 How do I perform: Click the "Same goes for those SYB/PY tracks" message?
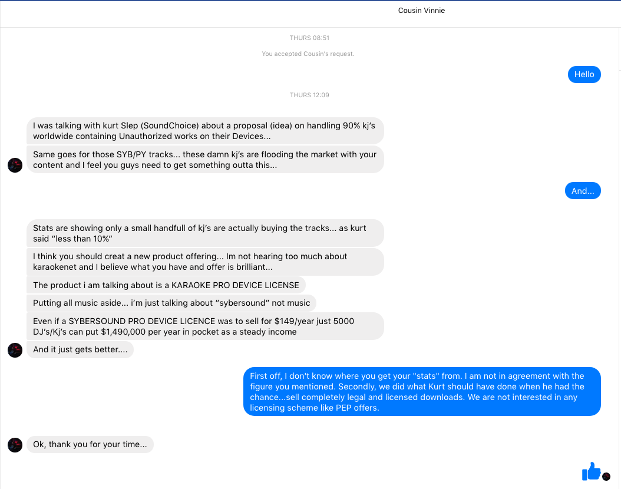point(205,160)
